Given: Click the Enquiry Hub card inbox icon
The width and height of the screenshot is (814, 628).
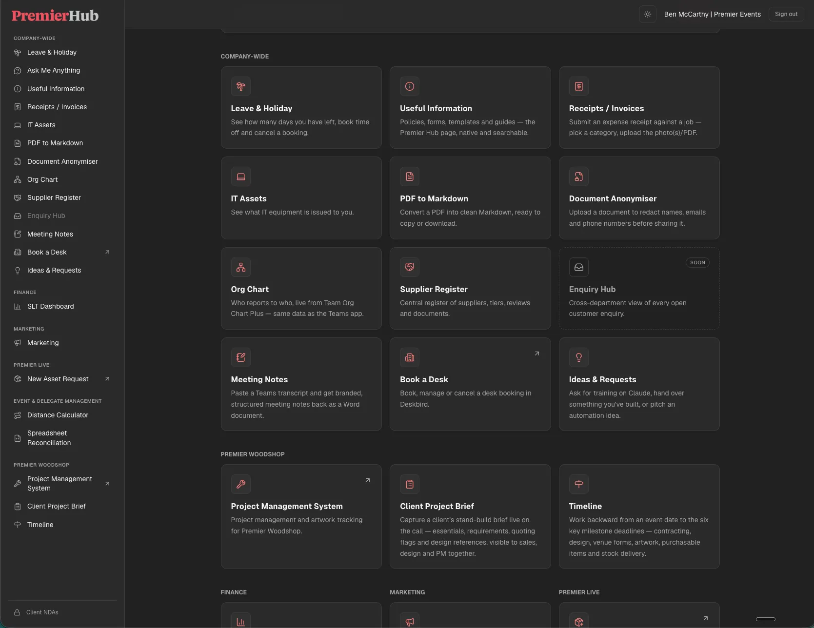Looking at the screenshot, I should click(x=579, y=267).
